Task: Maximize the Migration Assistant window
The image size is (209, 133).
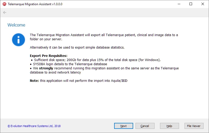Action: [x=191, y=4]
